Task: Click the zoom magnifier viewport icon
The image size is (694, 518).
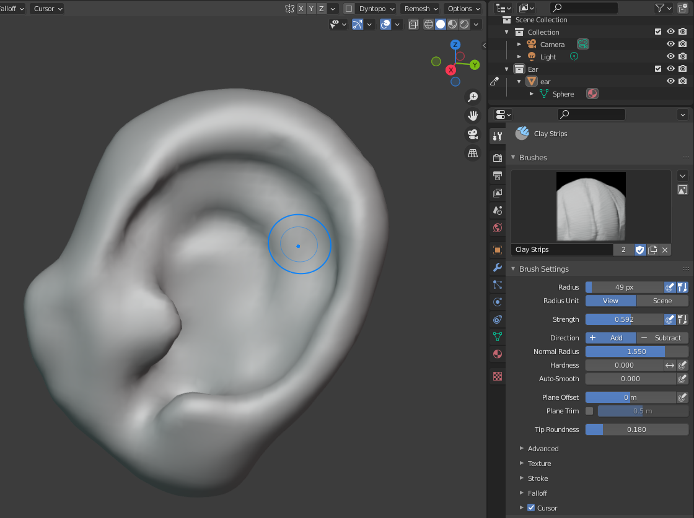Action: [473, 97]
